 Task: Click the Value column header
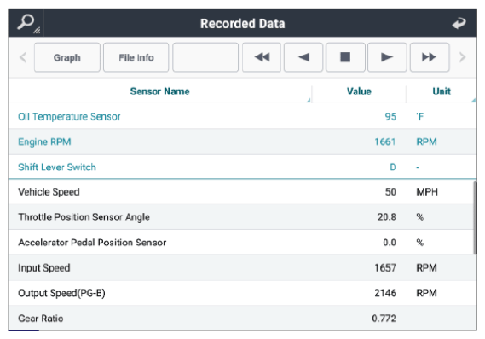tap(359, 91)
